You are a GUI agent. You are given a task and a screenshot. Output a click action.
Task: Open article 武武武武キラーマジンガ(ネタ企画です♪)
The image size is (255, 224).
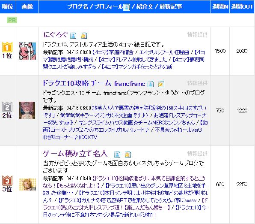click(x=104, y=115)
